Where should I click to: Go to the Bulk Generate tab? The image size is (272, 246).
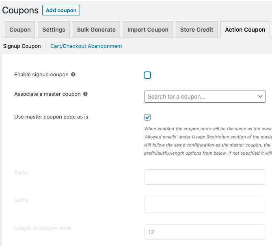[96, 30]
